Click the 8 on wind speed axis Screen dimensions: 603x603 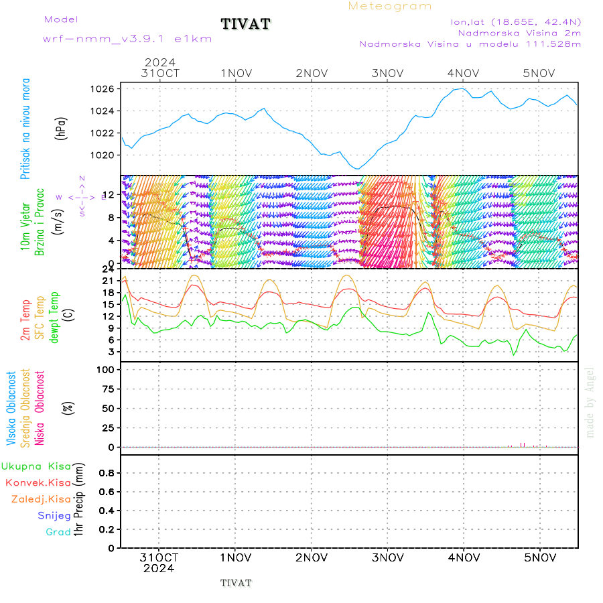coord(111,218)
